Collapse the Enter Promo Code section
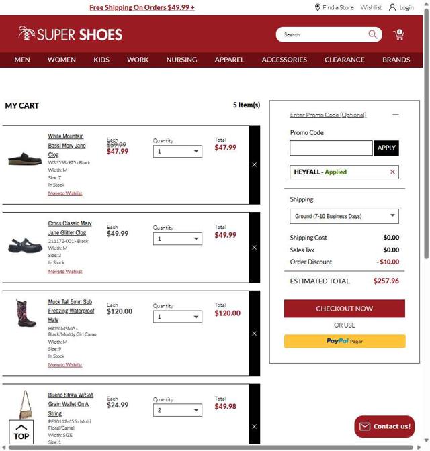The height and width of the screenshot is (451, 430). click(x=395, y=115)
